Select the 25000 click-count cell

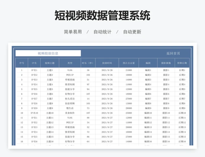tap(129, 113)
